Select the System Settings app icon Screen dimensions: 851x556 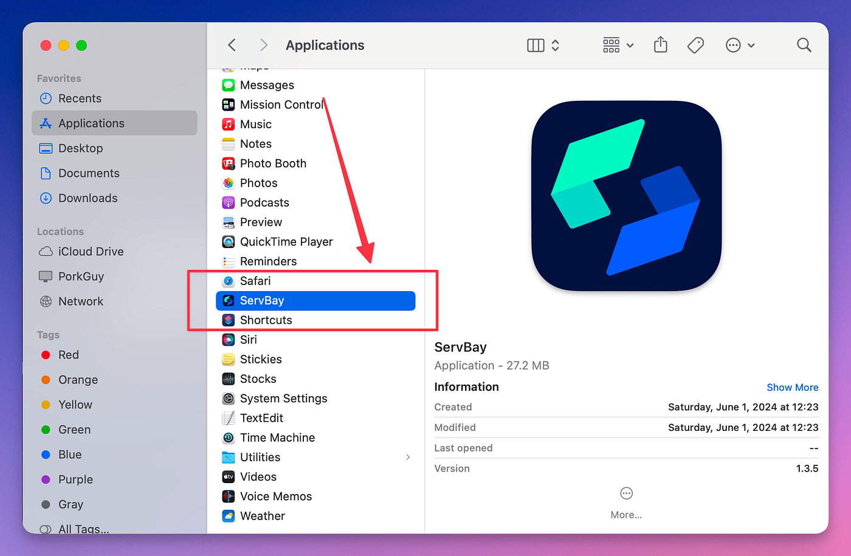tap(229, 399)
